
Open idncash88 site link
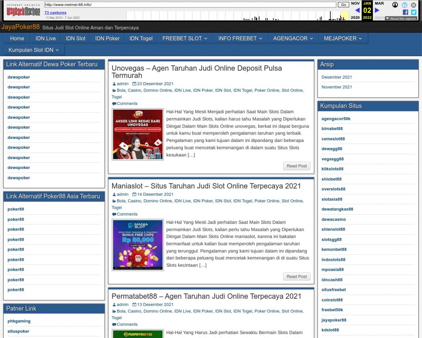[332, 280]
